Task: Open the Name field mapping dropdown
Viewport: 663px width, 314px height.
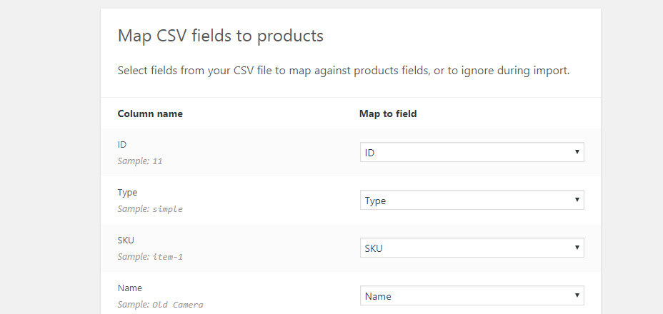Action: pos(472,296)
